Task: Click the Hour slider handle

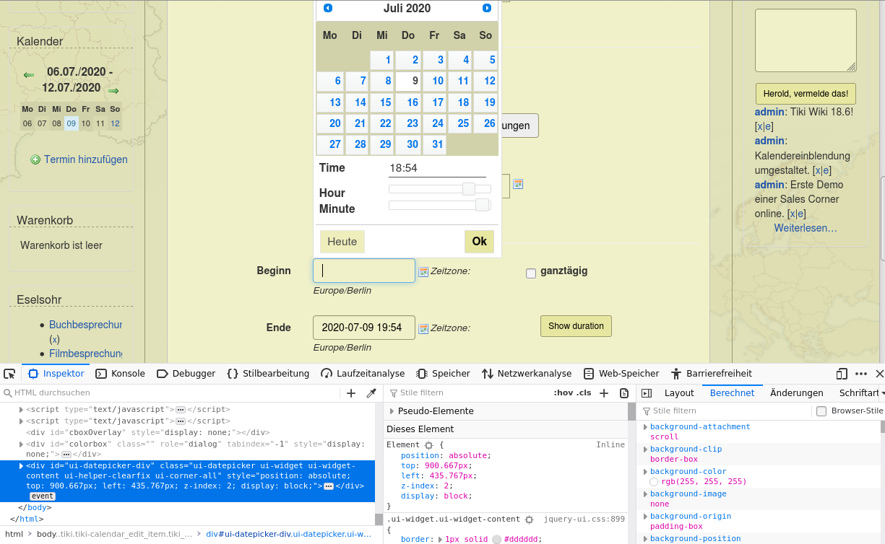Action: [x=469, y=189]
